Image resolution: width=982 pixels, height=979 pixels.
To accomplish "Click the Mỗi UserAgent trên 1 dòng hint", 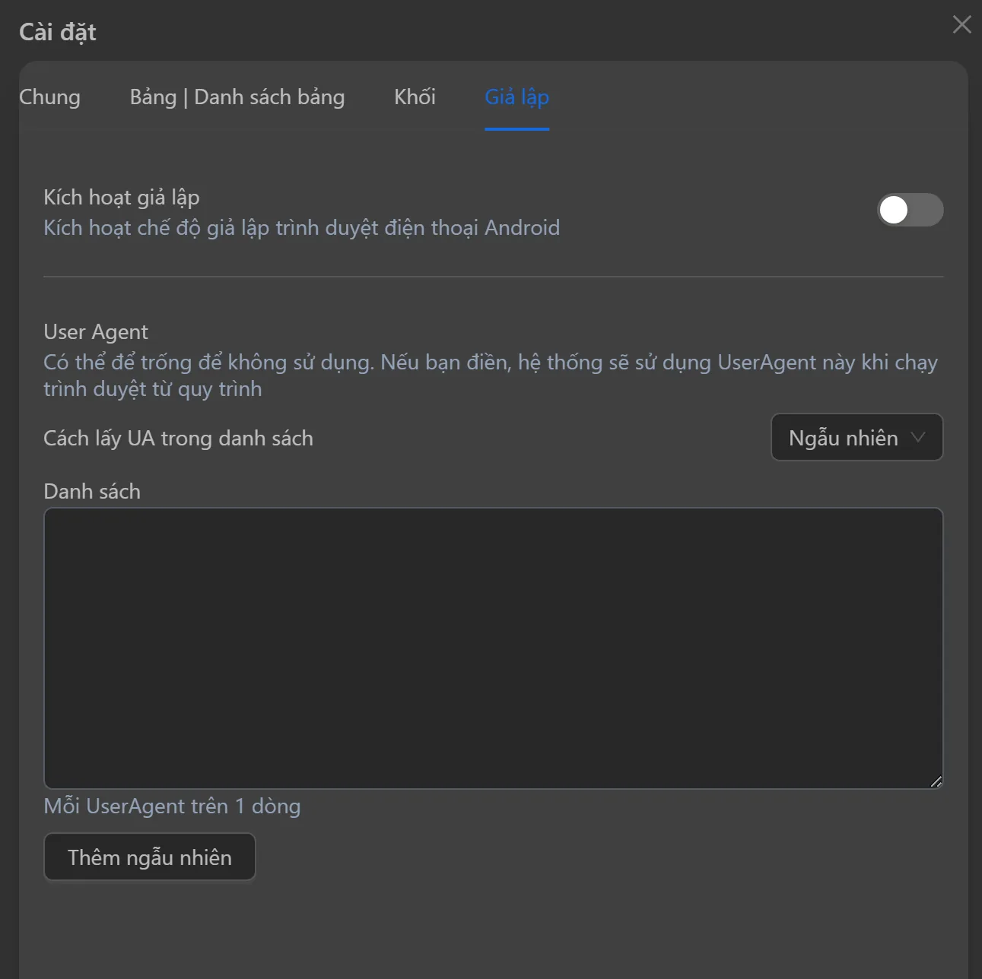I will [171, 806].
